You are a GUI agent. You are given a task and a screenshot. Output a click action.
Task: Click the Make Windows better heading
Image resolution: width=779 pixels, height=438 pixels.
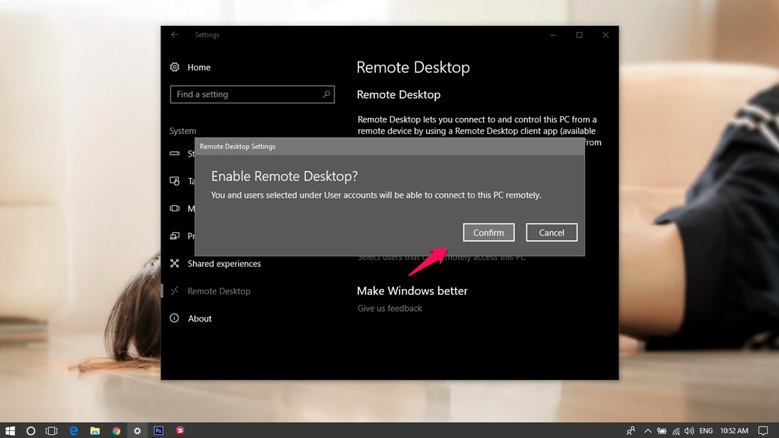[x=412, y=291]
